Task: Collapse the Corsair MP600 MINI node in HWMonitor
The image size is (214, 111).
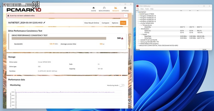Action: [138, 23]
